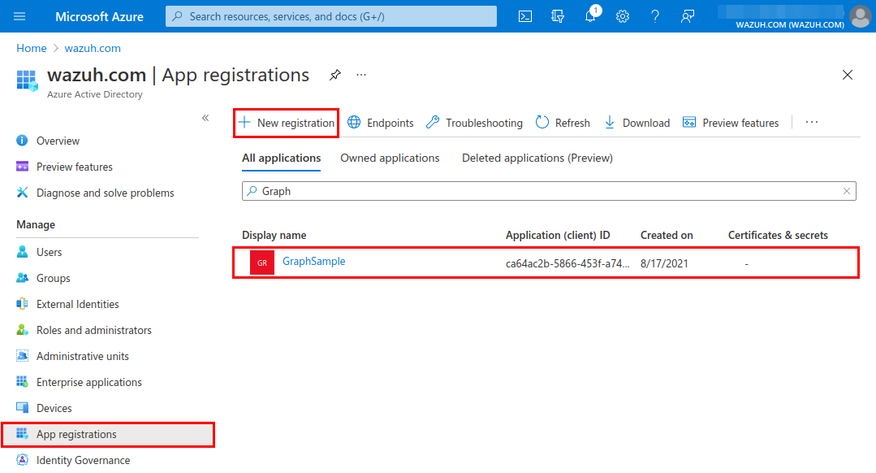Go to Home breadcrumb
Image resolution: width=876 pixels, height=473 pixels.
click(x=32, y=48)
